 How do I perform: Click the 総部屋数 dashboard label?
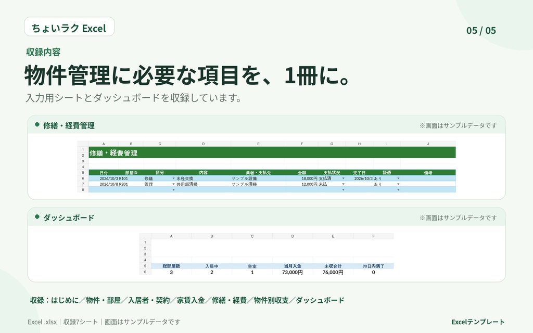(171, 266)
